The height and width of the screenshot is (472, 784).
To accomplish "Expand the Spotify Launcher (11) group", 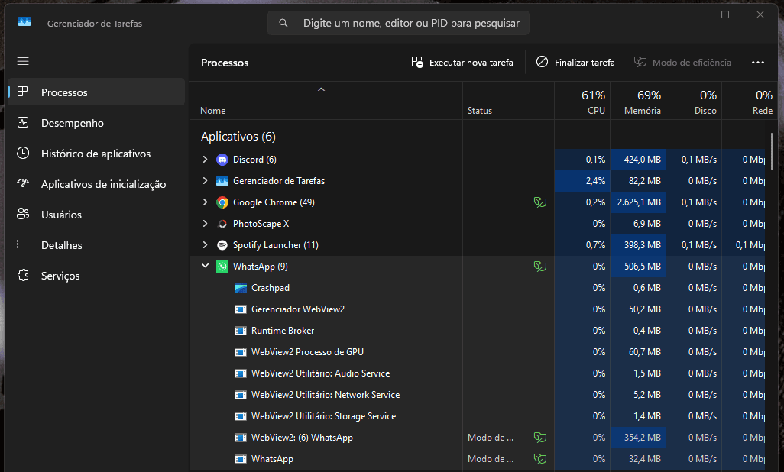I will [205, 245].
